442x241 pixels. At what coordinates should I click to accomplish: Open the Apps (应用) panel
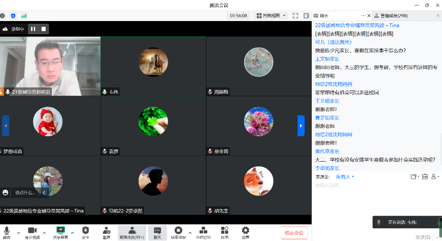click(x=224, y=232)
